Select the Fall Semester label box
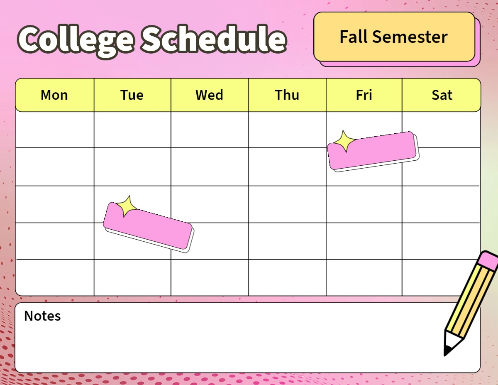Screen dimensions: 498x385 394,37
